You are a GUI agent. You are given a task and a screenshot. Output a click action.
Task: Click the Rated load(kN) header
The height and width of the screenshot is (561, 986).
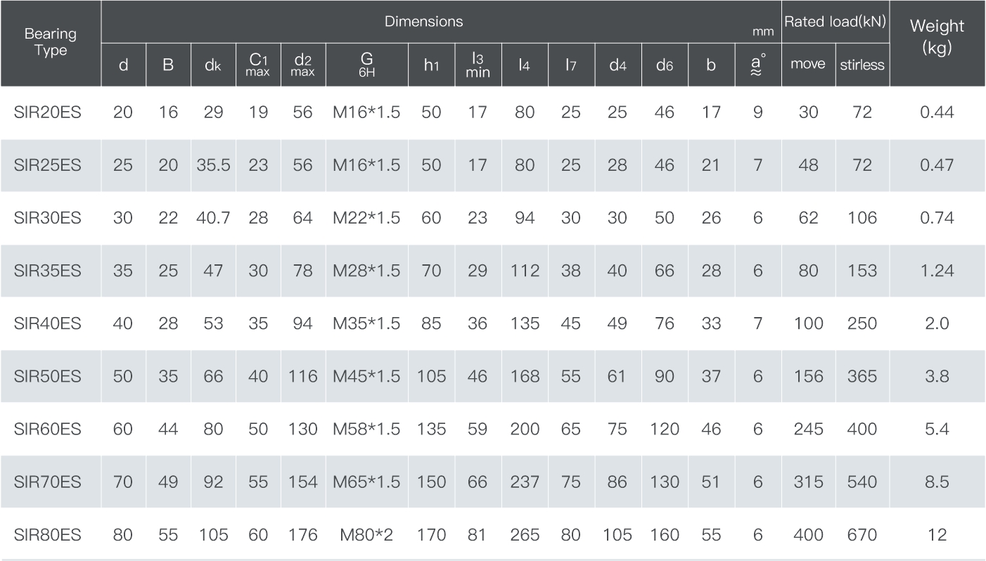coord(835,22)
